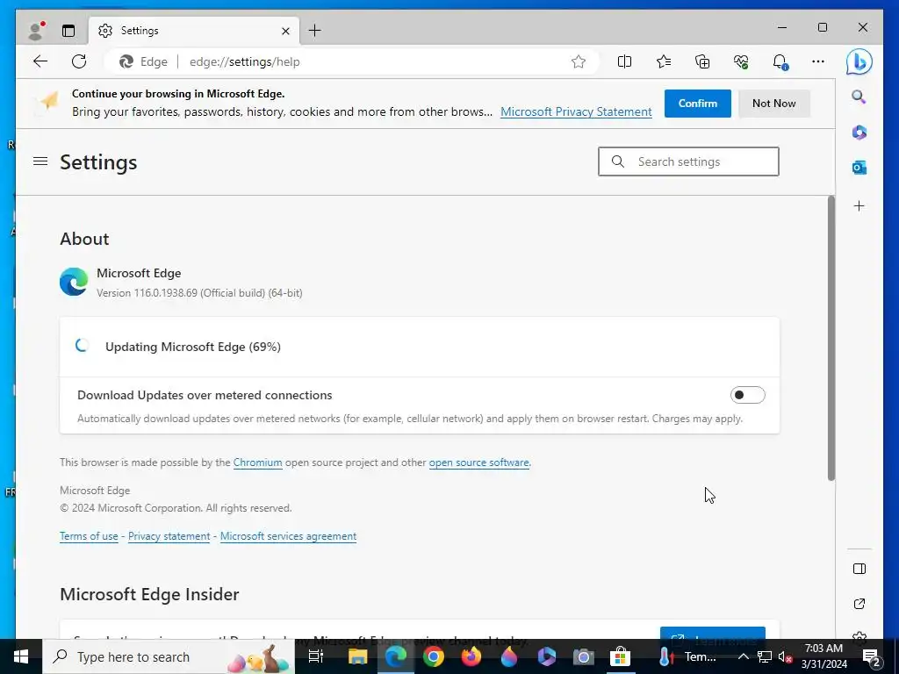Refresh the settings page
Screen dimensions: 899x674
tap(79, 61)
